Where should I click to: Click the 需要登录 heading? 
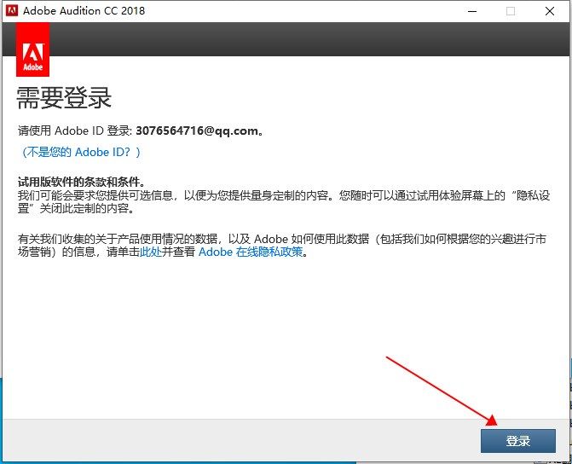pos(64,98)
